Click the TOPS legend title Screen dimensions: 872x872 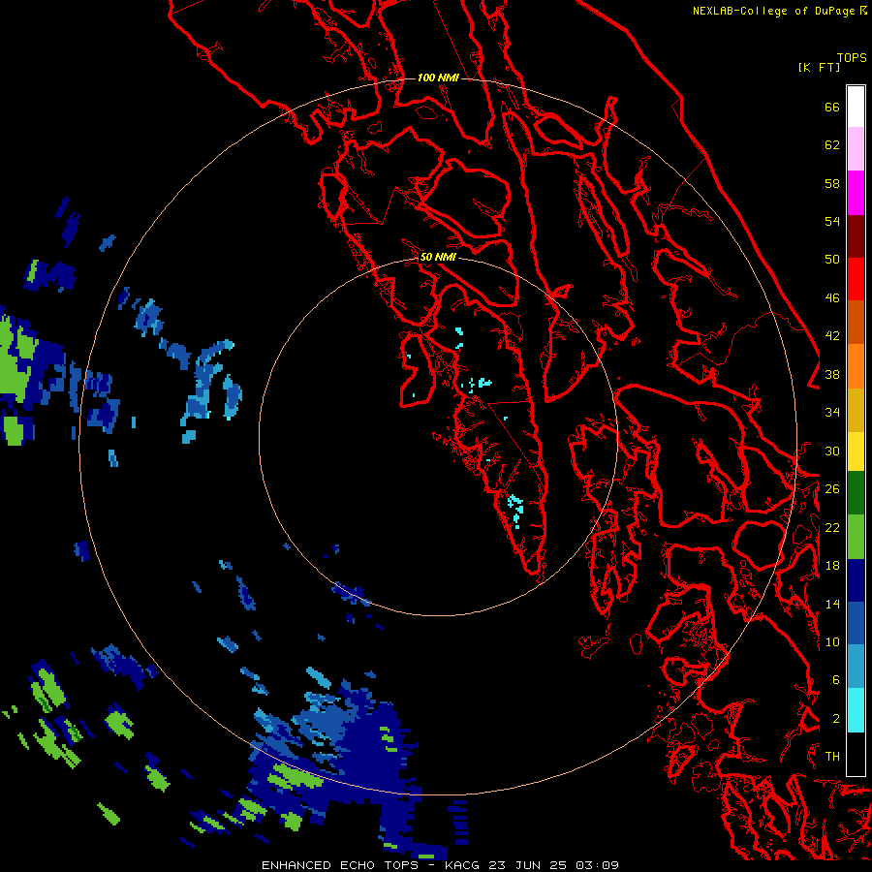pyautogui.click(x=852, y=58)
